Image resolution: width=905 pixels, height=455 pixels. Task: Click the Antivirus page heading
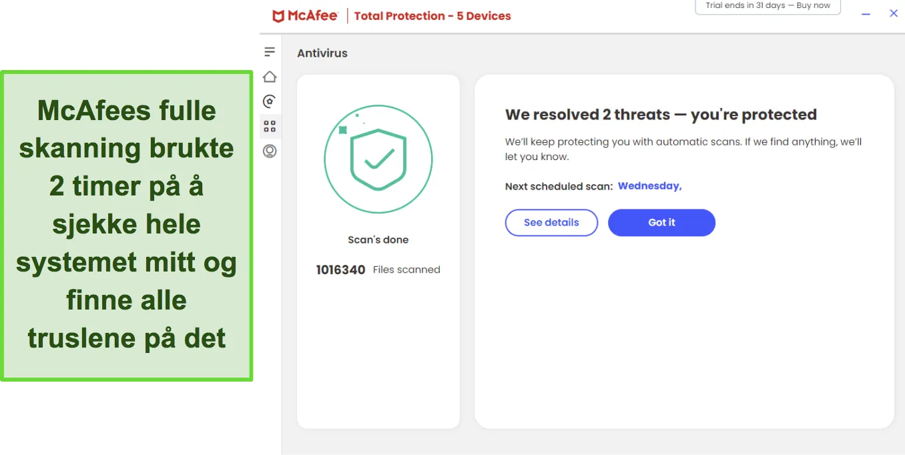click(322, 53)
